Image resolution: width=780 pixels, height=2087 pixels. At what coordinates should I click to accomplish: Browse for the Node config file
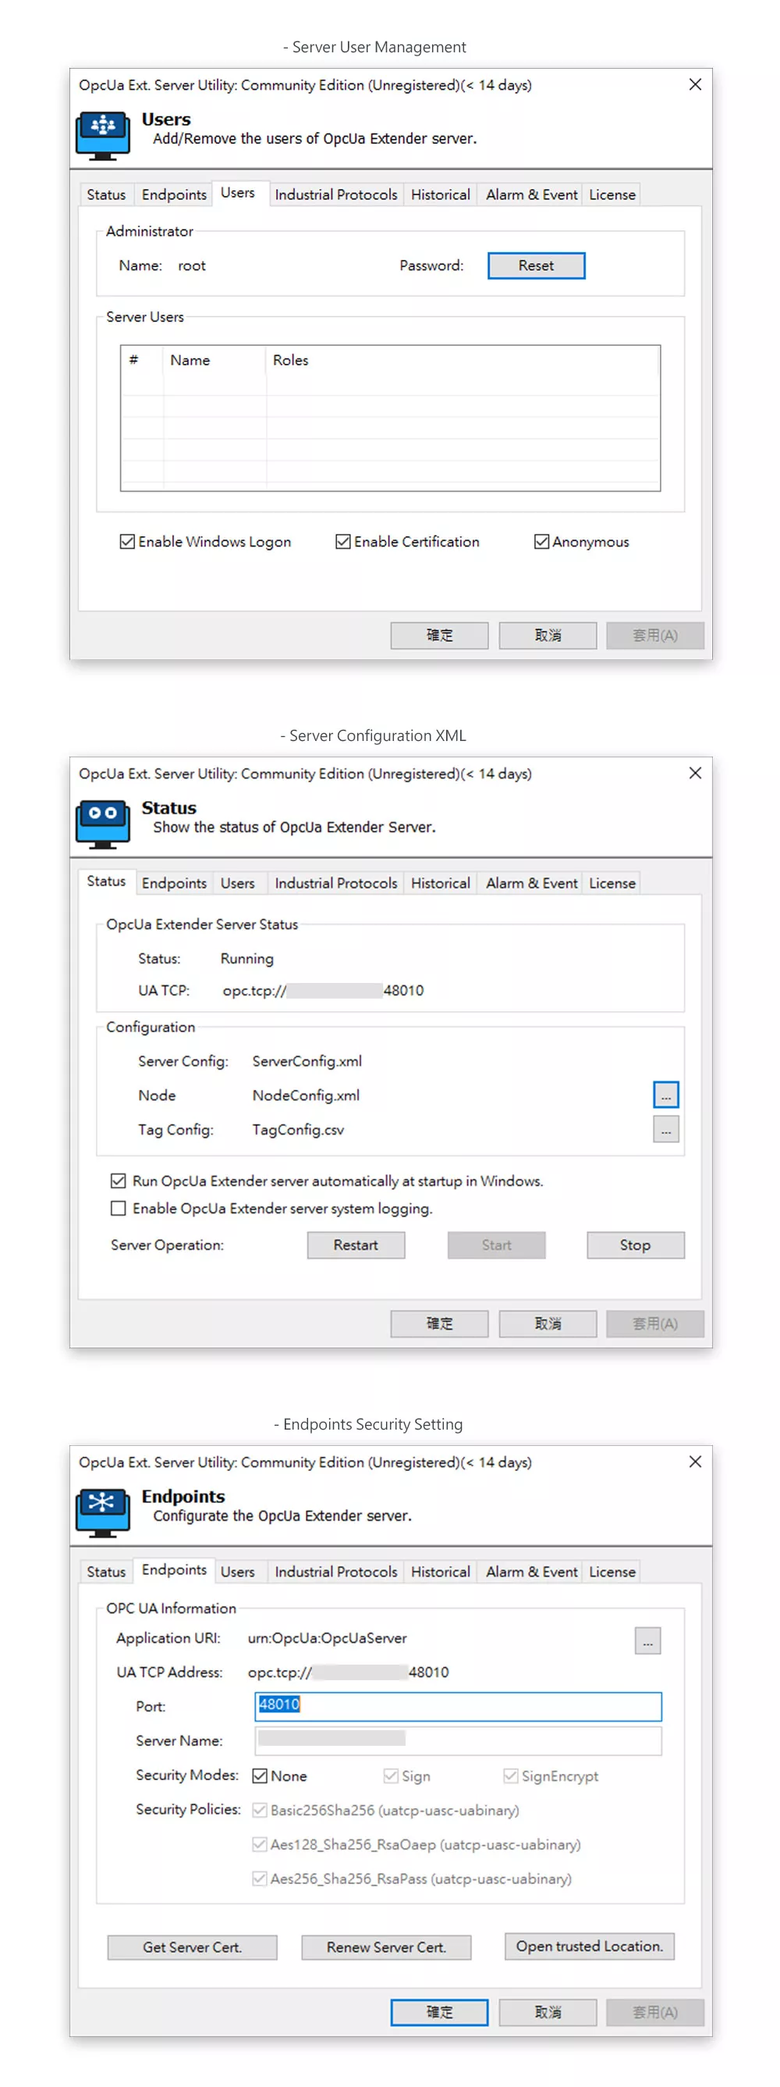[x=665, y=1095]
